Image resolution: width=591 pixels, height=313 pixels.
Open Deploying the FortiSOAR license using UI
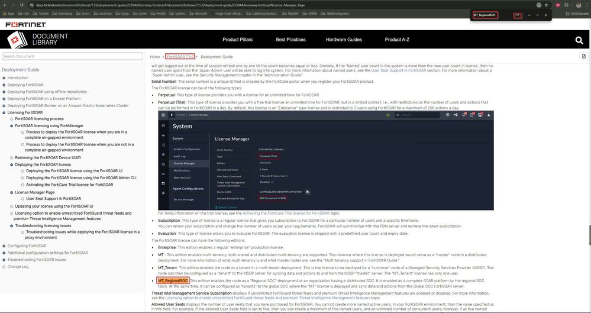click(x=75, y=171)
